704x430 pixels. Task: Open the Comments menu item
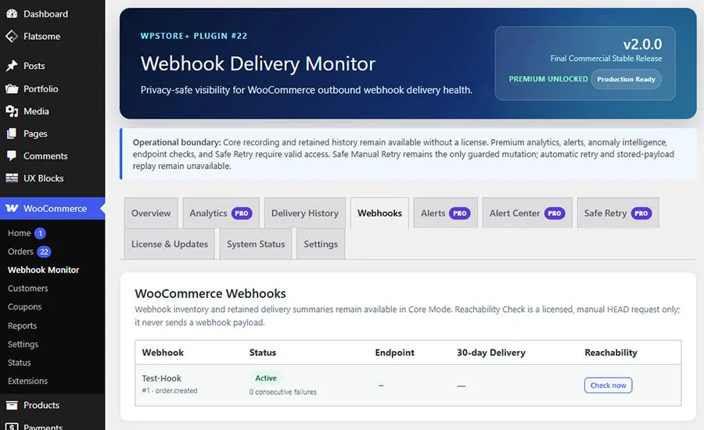pos(45,156)
